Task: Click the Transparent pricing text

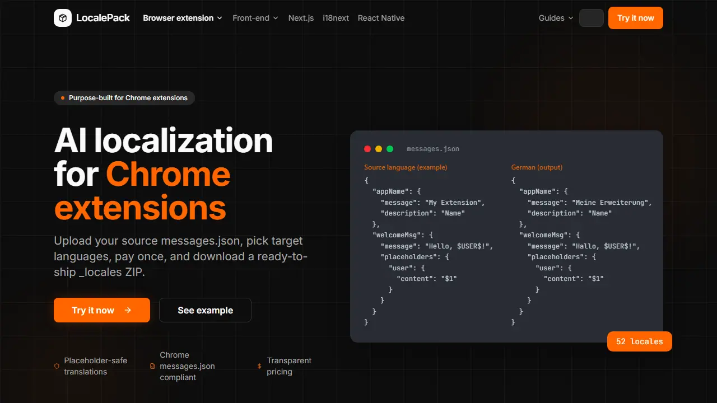Action: [x=289, y=366]
